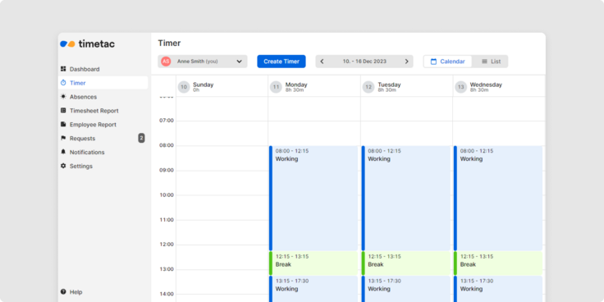Go to next week with right arrow
Viewport: 604px width, 302px height.
(x=406, y=62)
